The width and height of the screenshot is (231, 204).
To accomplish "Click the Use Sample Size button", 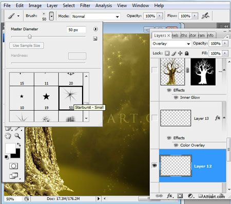I will [27, 46].
